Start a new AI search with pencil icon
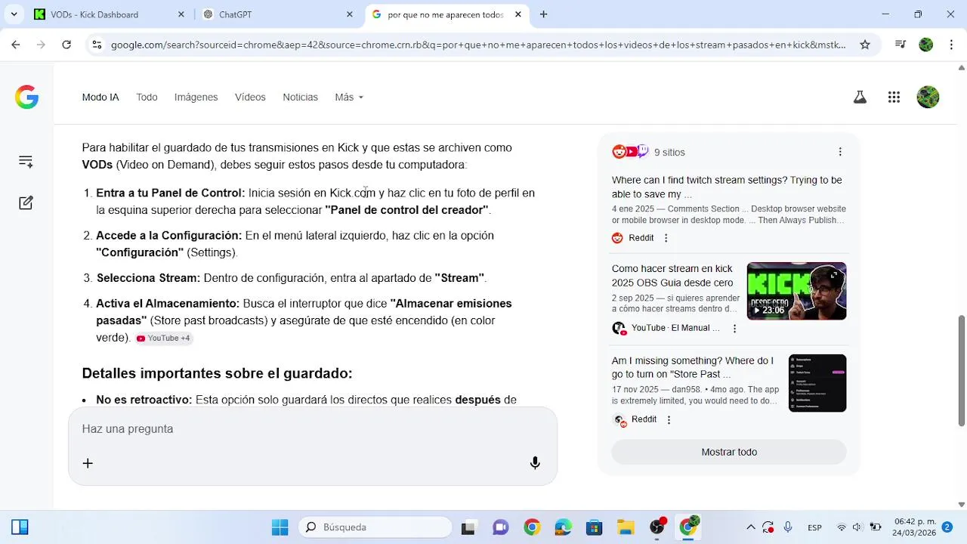 [x=26, y=202]
